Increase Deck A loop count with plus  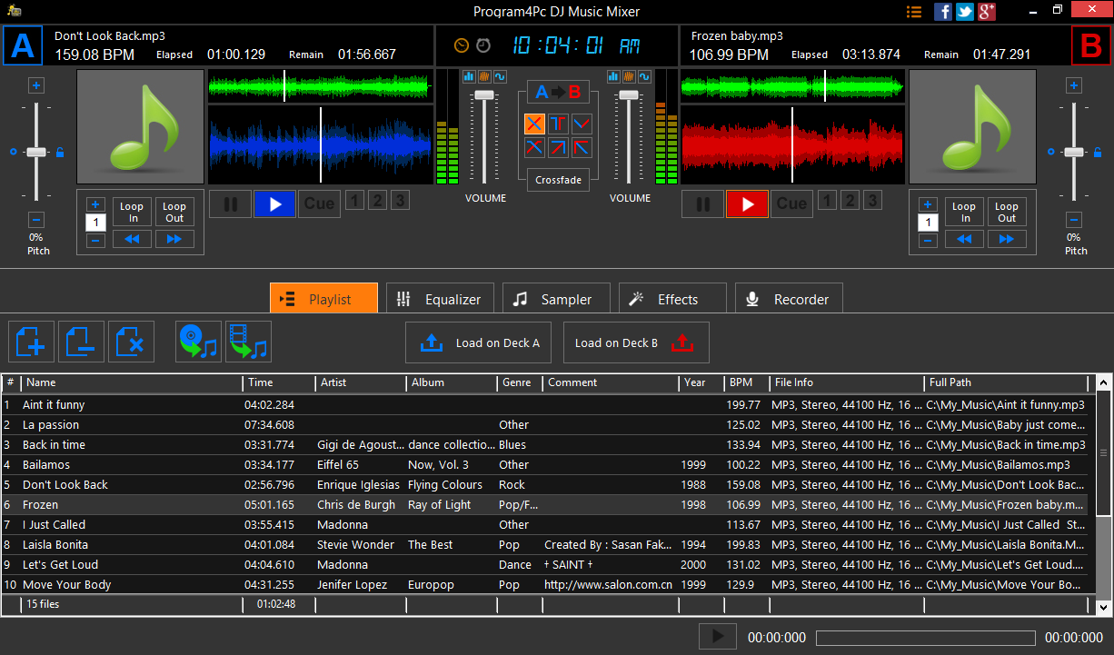point(95,204)
